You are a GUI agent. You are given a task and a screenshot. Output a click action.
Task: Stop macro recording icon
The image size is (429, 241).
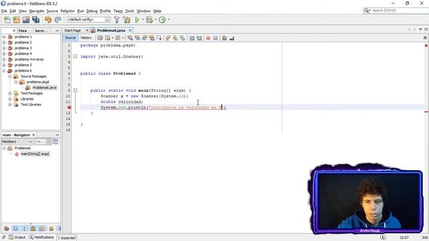(x=215, y=38)
